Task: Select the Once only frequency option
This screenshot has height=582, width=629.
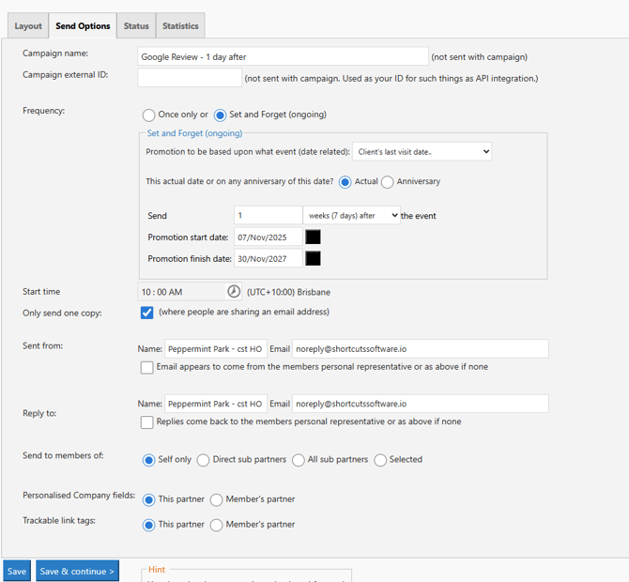Action: pyautogui.click(x=148, y=115)
